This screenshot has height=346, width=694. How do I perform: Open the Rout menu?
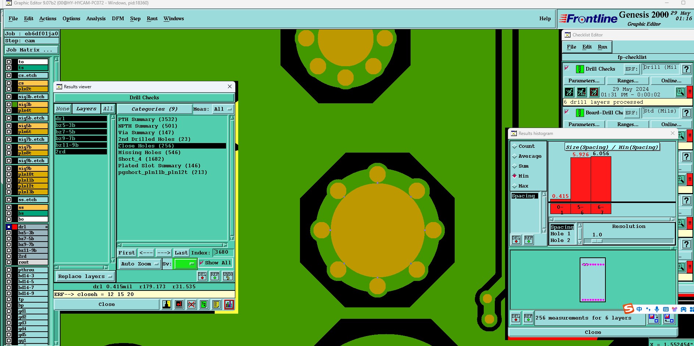tap(152, 19)
